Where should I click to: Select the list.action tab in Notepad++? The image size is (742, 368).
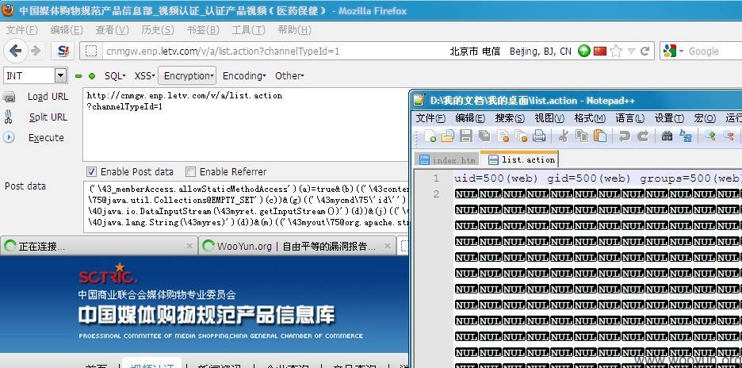pyautogui.click(x=521, y=159)
